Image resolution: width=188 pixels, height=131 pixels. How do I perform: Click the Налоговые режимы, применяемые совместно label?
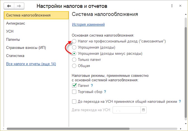(110, 78)
